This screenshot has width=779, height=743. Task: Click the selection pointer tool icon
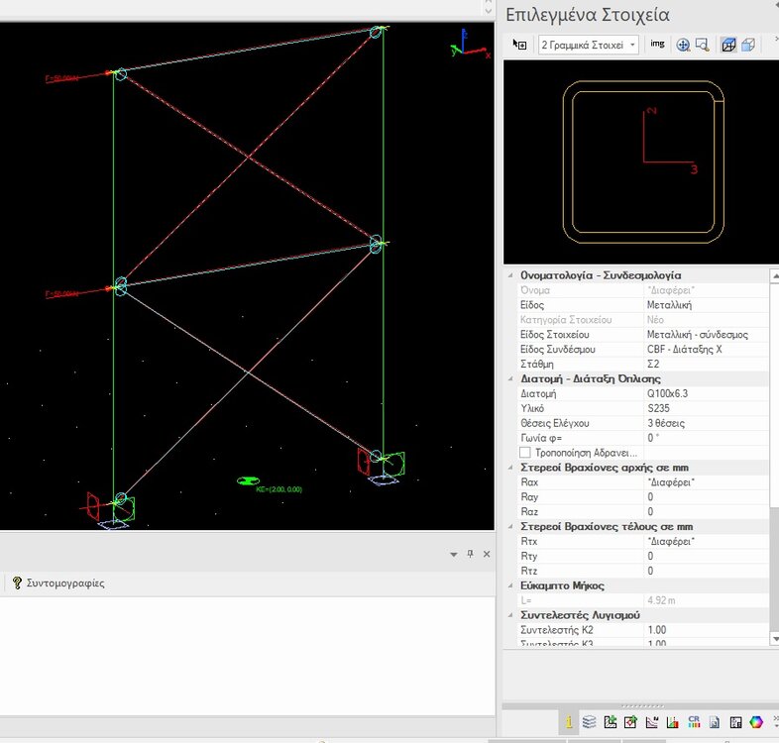[519, 45]
